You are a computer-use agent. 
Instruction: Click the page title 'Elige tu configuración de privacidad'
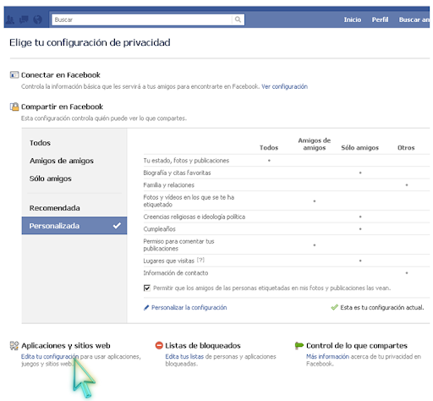[90, 42]
